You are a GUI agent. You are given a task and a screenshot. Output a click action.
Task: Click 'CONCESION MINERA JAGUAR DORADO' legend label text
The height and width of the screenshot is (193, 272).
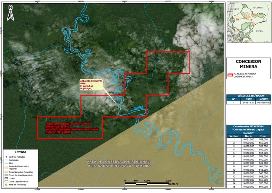click(245, 75)
